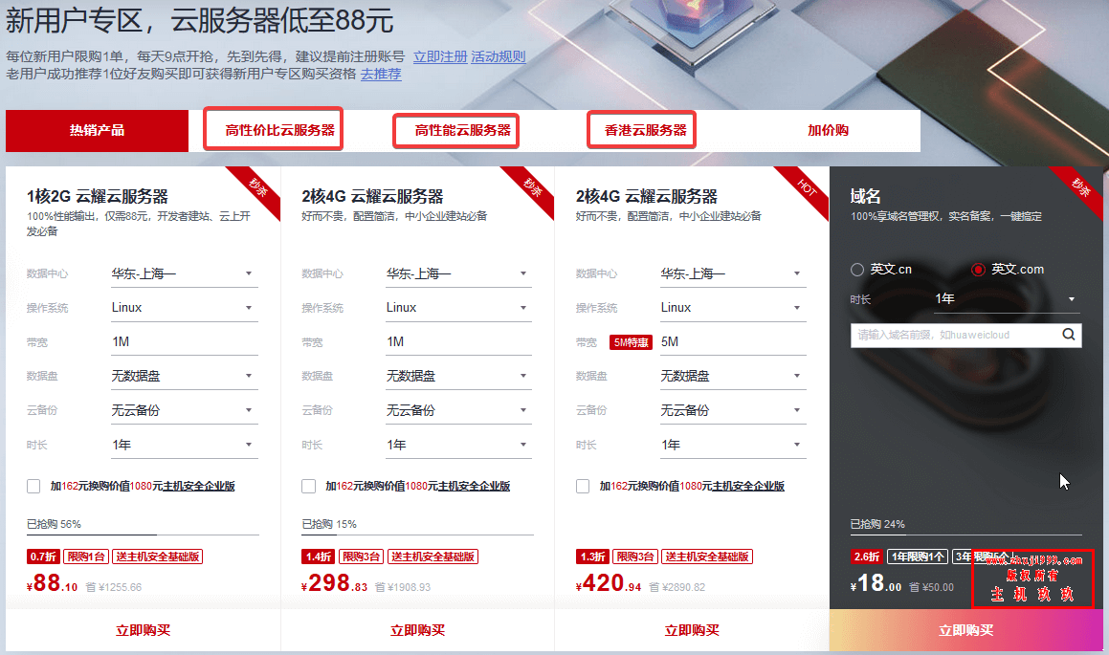Click the 5M特惠 badge on bandwidth row
Viewport: 1109px width, 655px height.
pyautogui.click(x=631, y=342)
